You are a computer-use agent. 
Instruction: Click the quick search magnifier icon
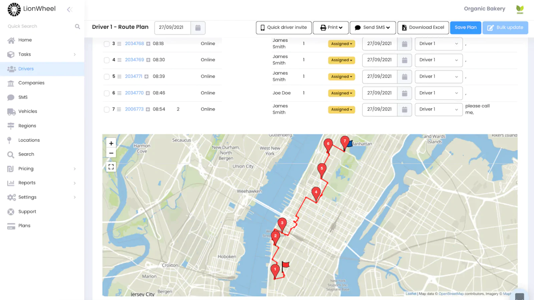coord(77,26)
